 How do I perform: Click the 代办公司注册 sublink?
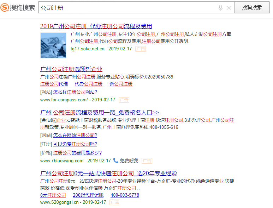point(89,84)
